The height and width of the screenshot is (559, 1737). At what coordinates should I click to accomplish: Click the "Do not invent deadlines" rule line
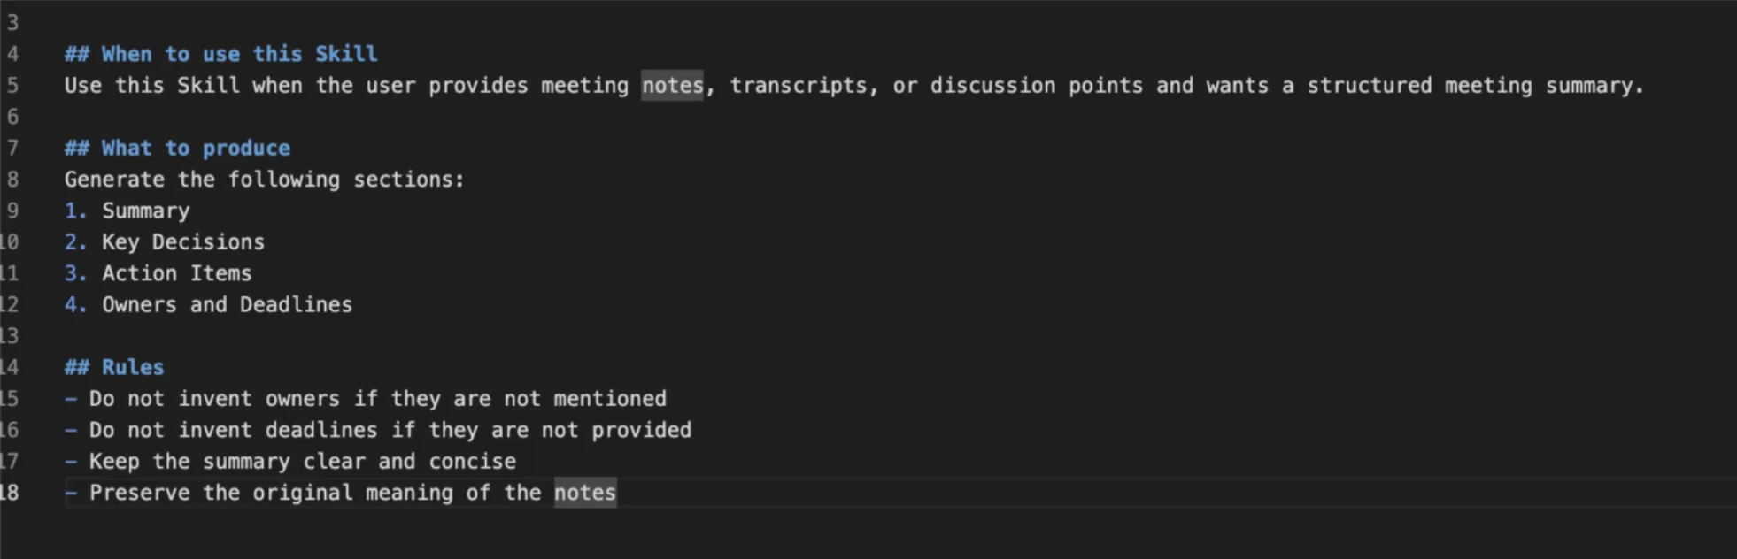pos(390,430)
